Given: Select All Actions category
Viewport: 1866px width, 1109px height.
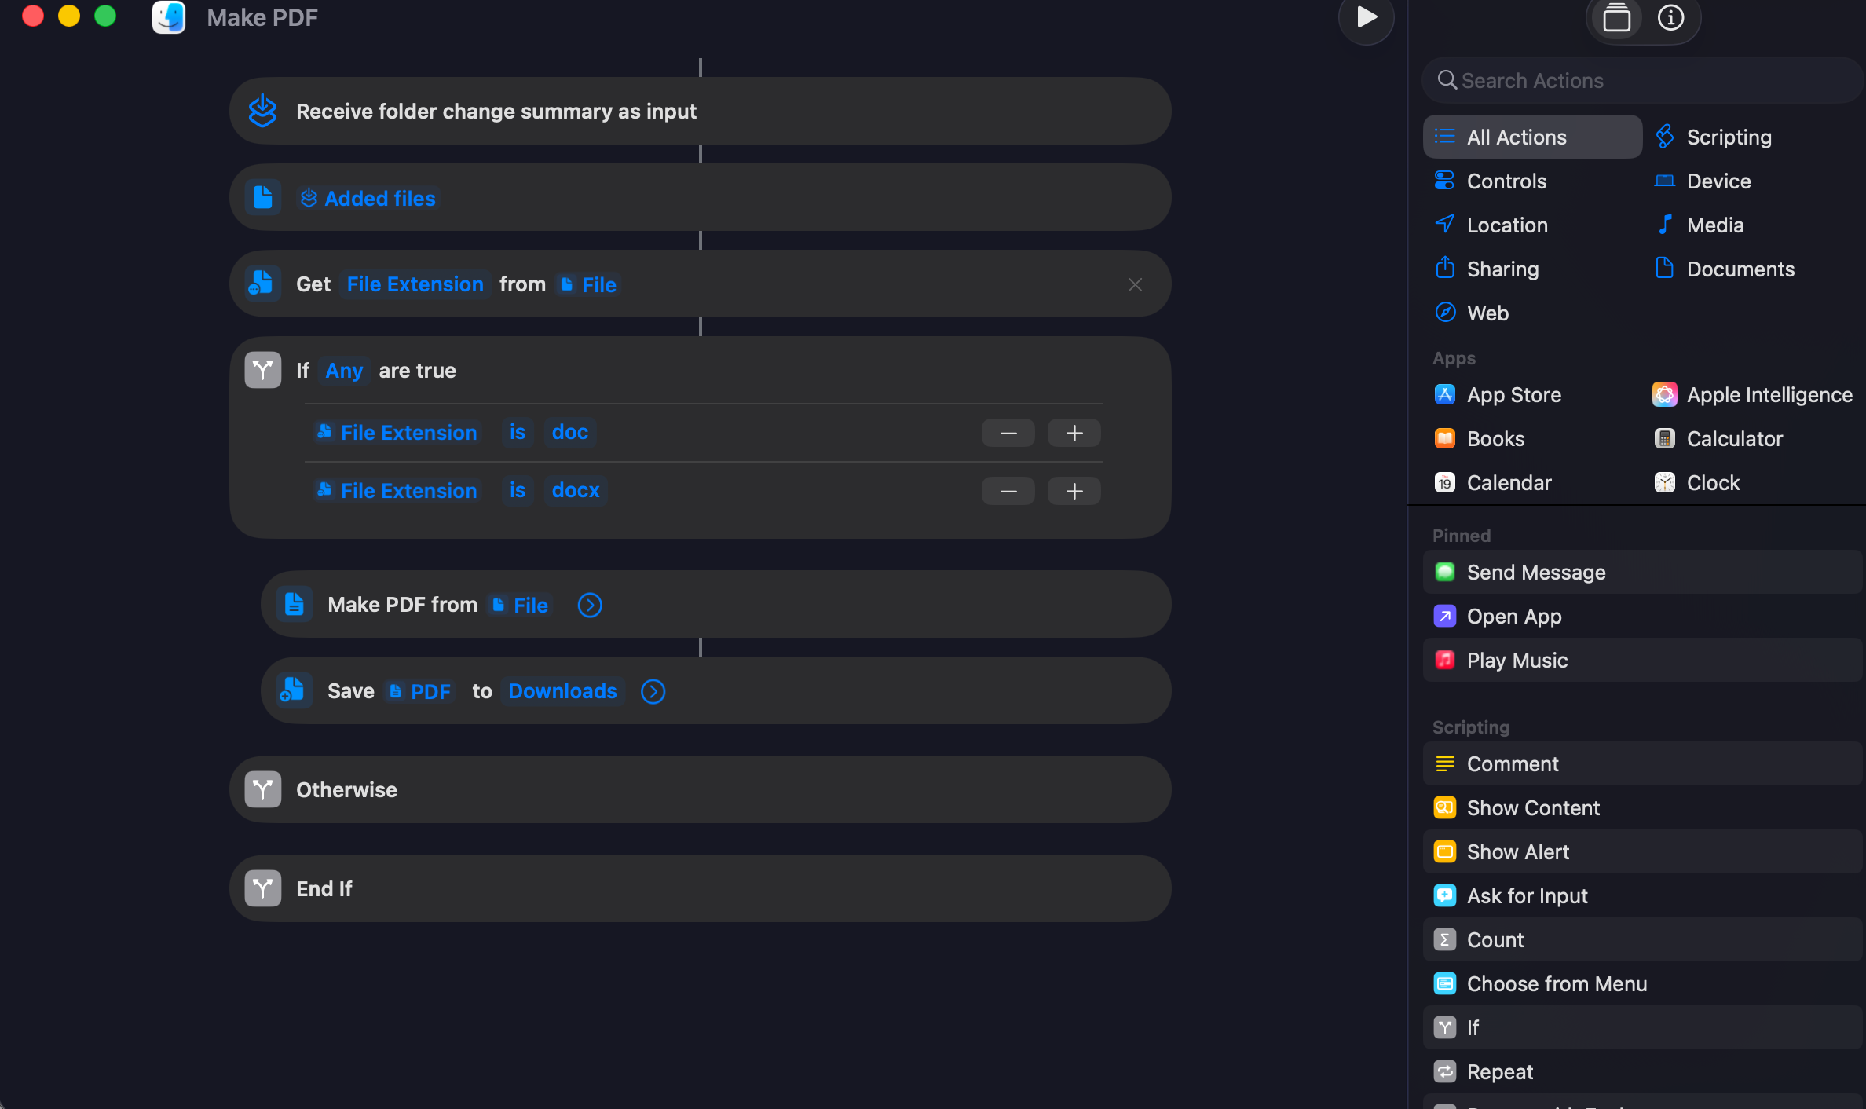Looking at the screenshot, I should (1532, 137).
